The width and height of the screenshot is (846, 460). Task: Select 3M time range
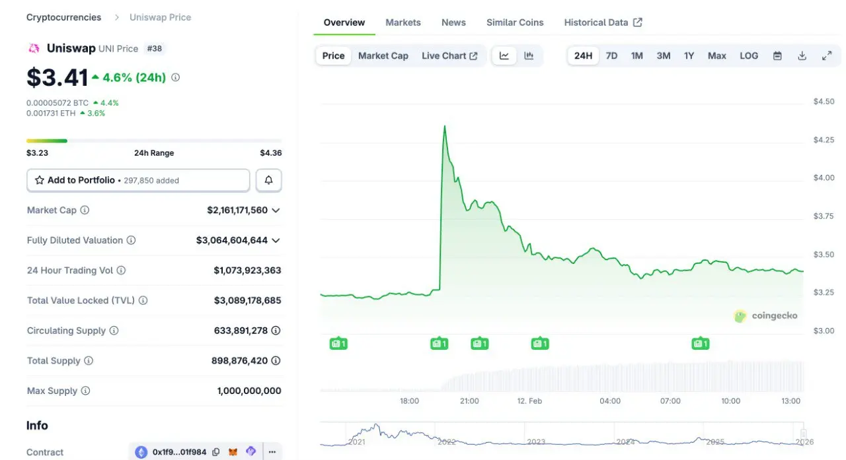pyautogui.click(x=664, y=55)
